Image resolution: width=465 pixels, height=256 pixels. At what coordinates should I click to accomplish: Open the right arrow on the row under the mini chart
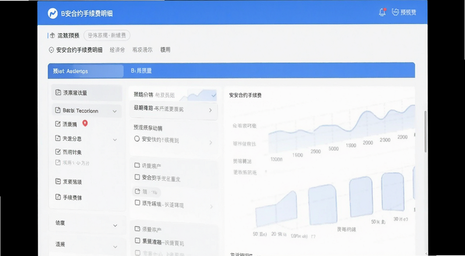point(210,110)
